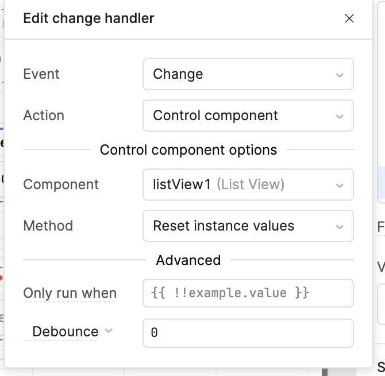Click the chevron arrow in Method field
Screen dimensions: 385x376
coord(340,227)
